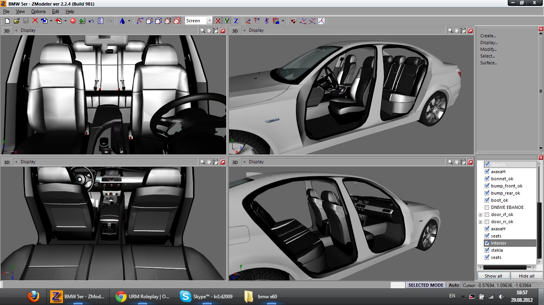
Task: Open the Screen coordinate system dropdown
Action: (x=209, y=21)
